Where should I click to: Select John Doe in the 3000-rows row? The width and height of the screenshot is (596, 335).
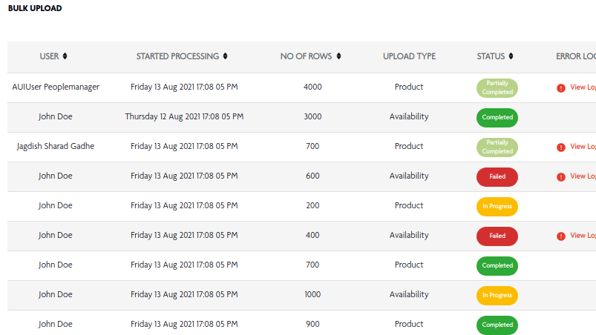pos(56,116)
